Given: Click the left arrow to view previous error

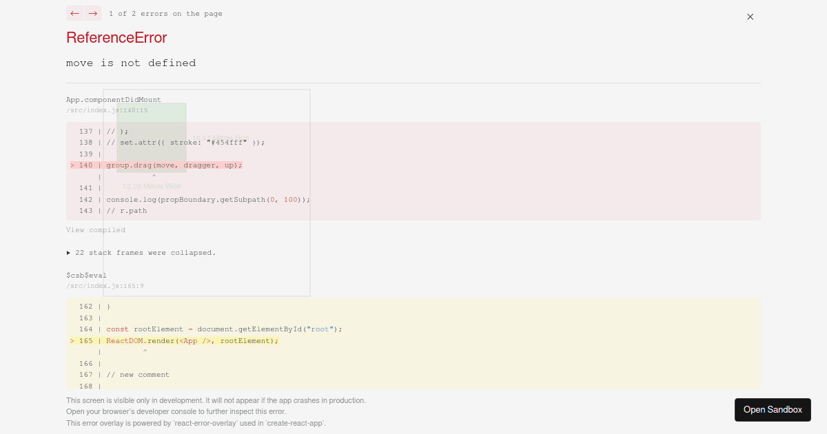Looking at the screenshot, I should pos(74,13).
